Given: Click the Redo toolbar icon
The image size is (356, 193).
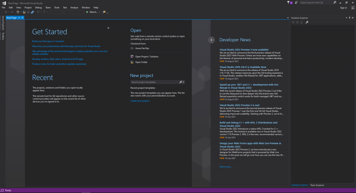Looking at the screenshot, I should click(x=44, y=12).
